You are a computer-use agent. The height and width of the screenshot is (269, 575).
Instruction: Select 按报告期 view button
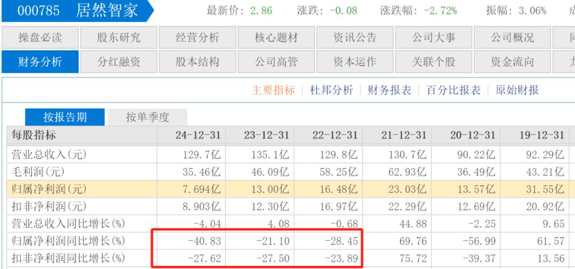pyautogui.click(x=65, y=117)
